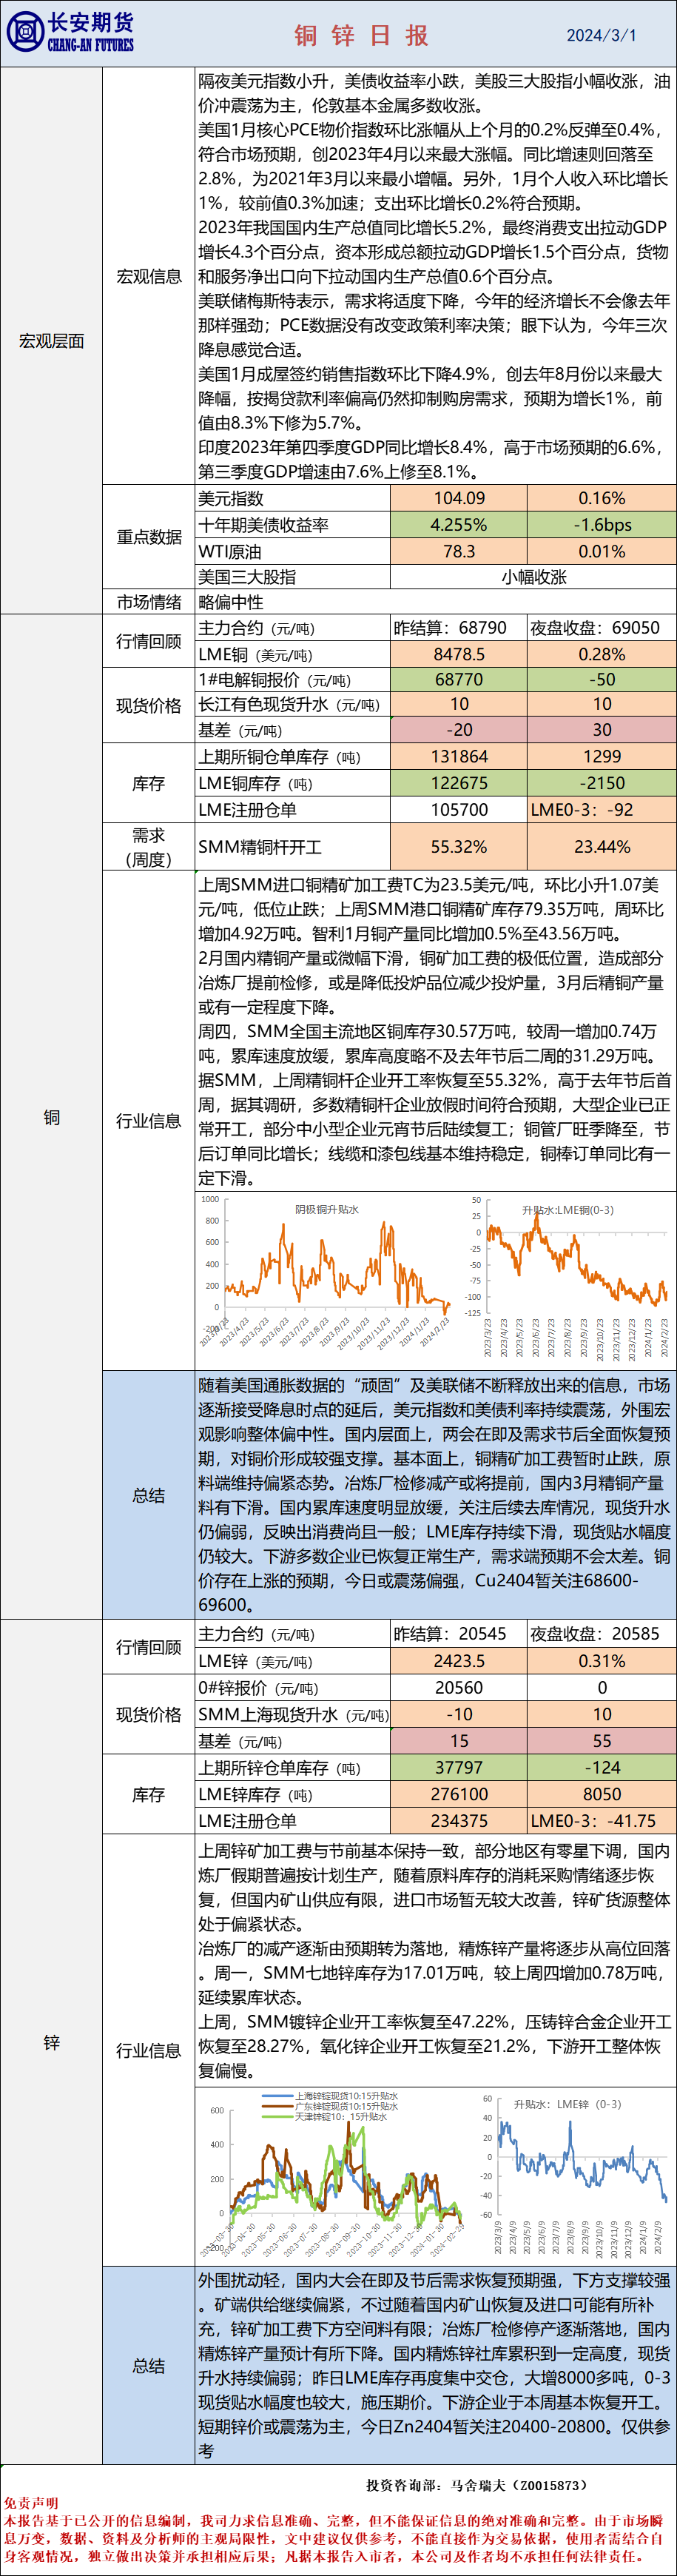Click the 广东锌锭现货10:15升贴水 legend entry
Image resolution: width=677 pixels, height=2576 pixels.
330,2106
